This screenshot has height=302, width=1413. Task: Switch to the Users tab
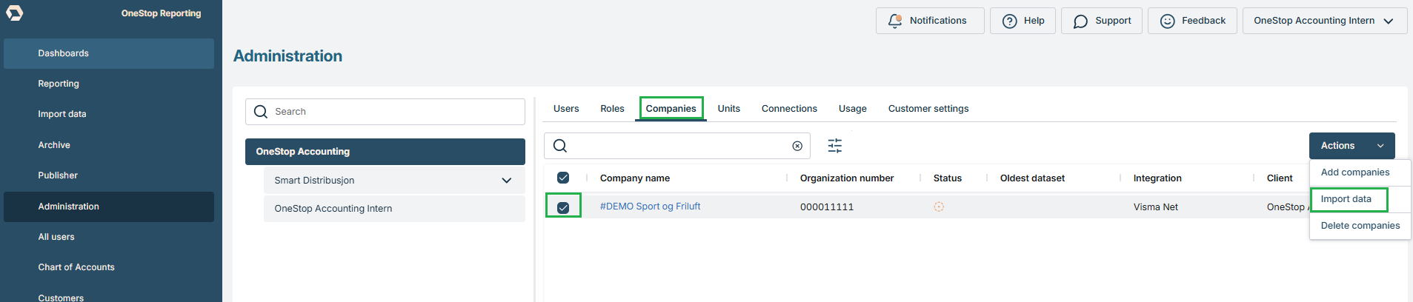(566, 109)
